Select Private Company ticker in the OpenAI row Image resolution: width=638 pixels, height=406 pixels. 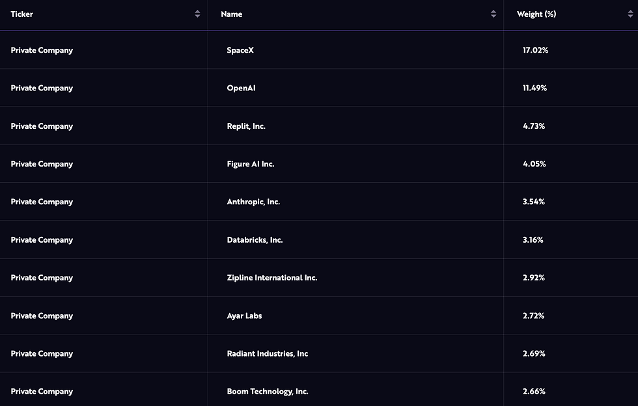pos(42,88)
